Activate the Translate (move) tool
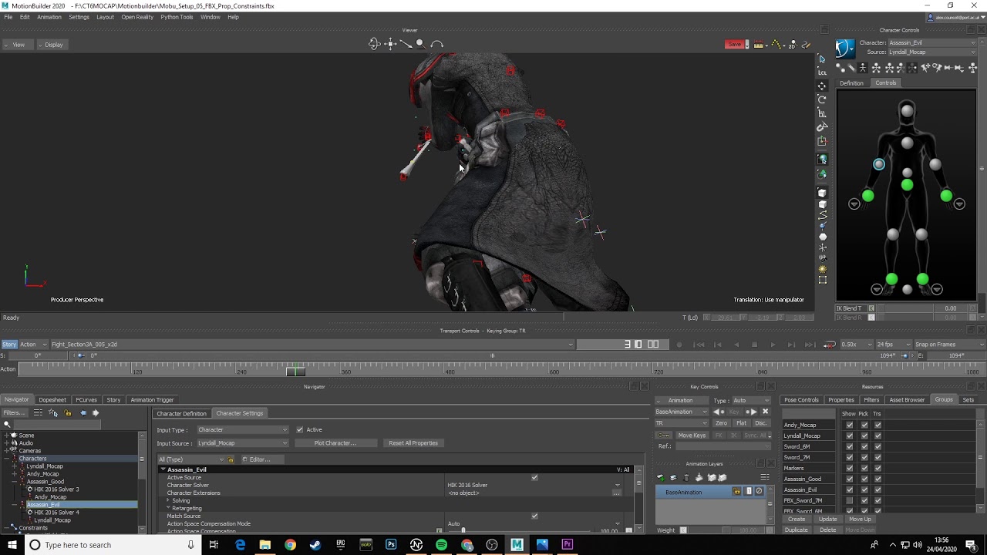Viewport: 987px width, 555px height. point(822,86)
